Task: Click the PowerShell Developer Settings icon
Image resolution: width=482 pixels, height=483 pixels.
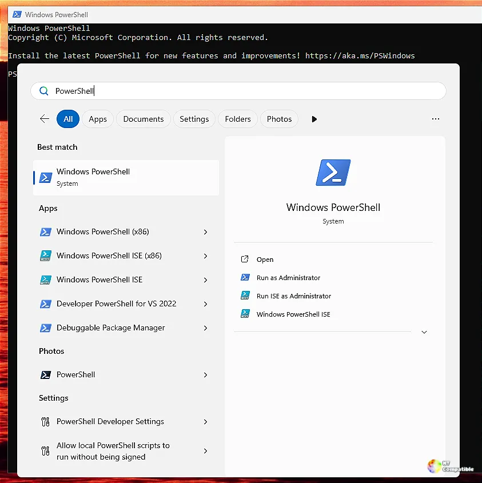Action: 45,422
